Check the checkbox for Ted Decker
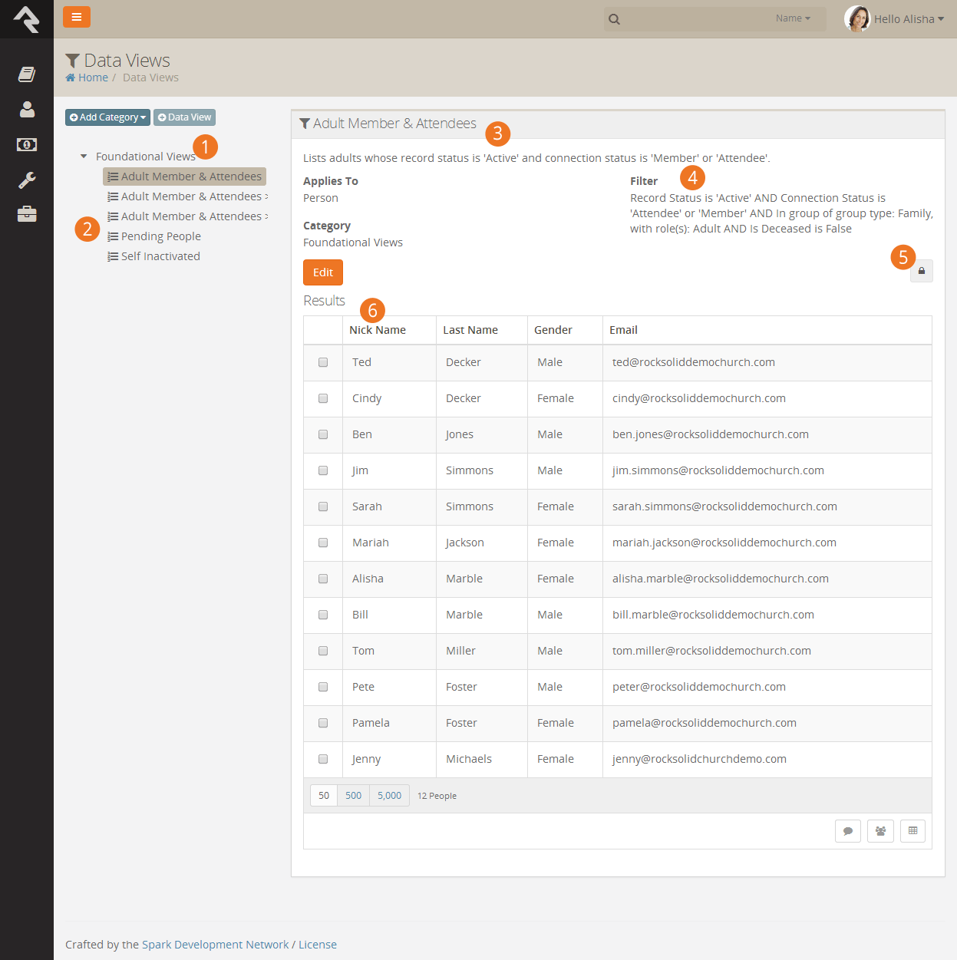Screen dimensions: 957x960 323,362
